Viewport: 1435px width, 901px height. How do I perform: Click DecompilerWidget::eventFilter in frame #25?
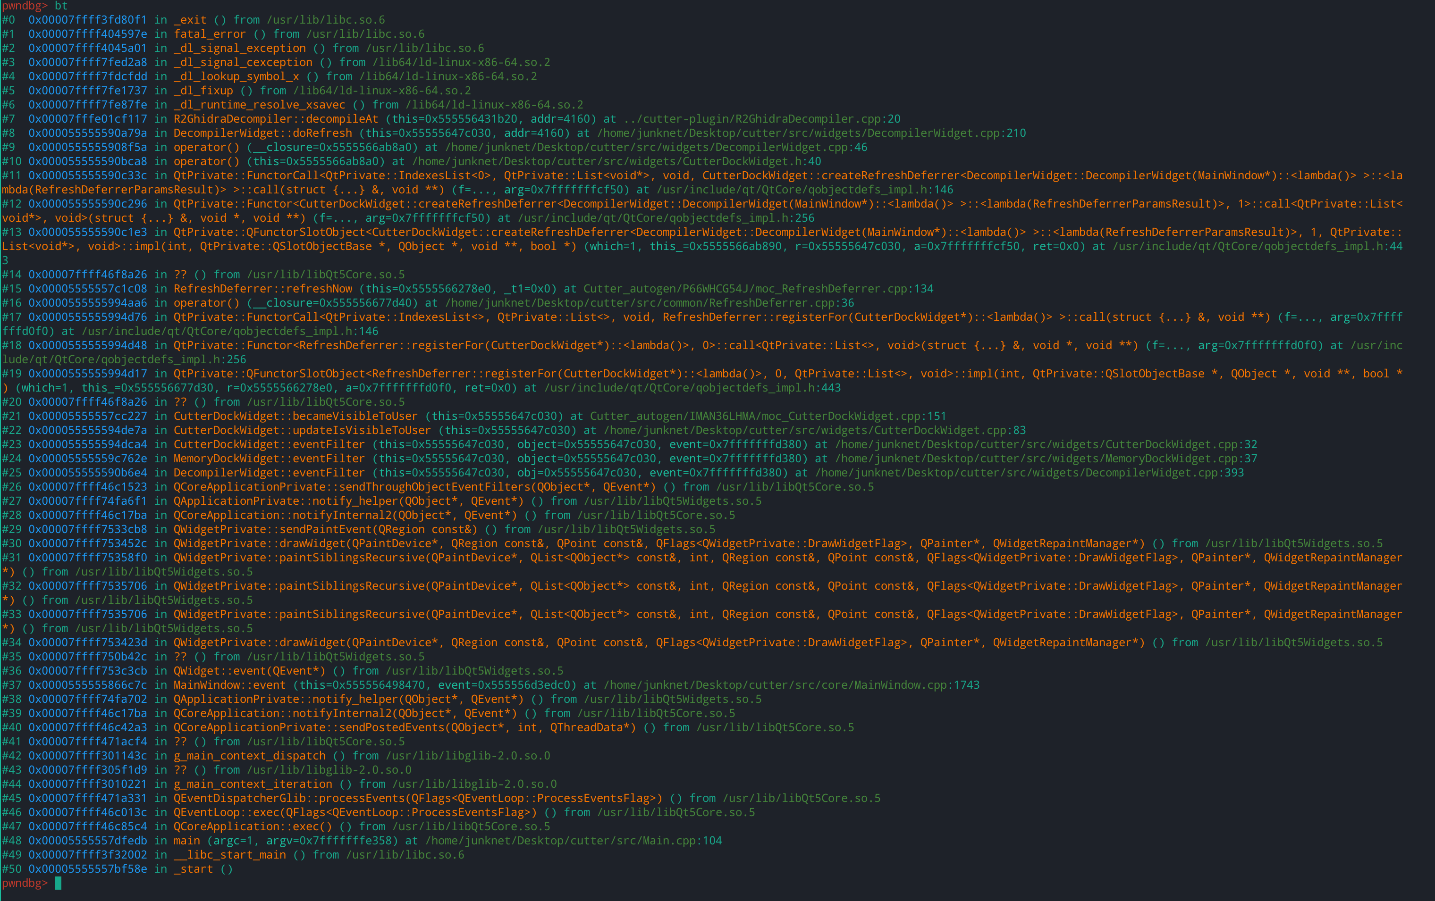click(270, 473)
